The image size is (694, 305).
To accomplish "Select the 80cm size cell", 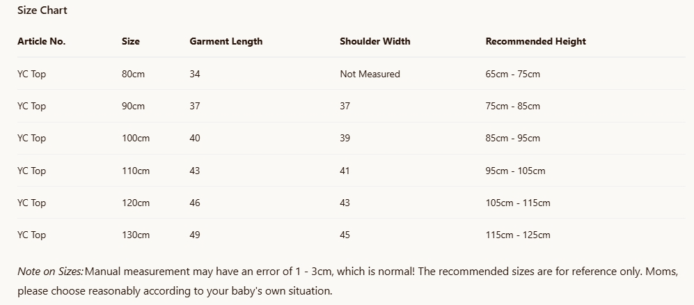I will click(x=133, y=74).
